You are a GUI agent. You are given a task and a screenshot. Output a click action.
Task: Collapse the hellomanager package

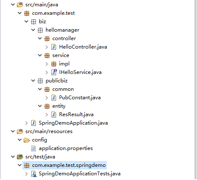[33, 30]
